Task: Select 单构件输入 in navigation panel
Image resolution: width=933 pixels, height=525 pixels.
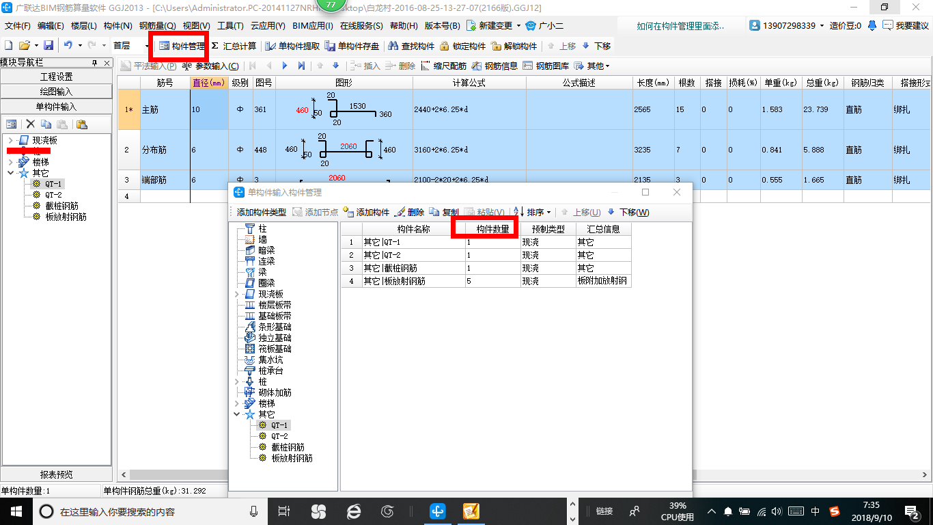Action: 57,107
